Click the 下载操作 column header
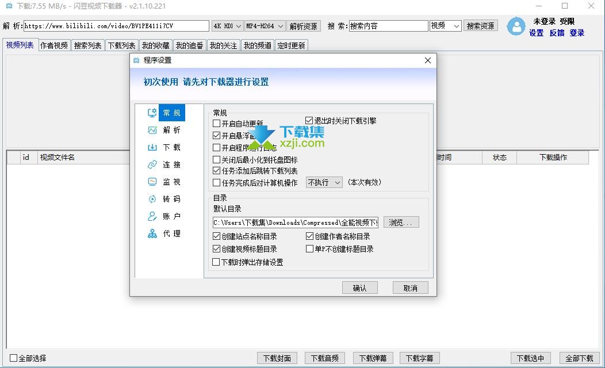 553,158
